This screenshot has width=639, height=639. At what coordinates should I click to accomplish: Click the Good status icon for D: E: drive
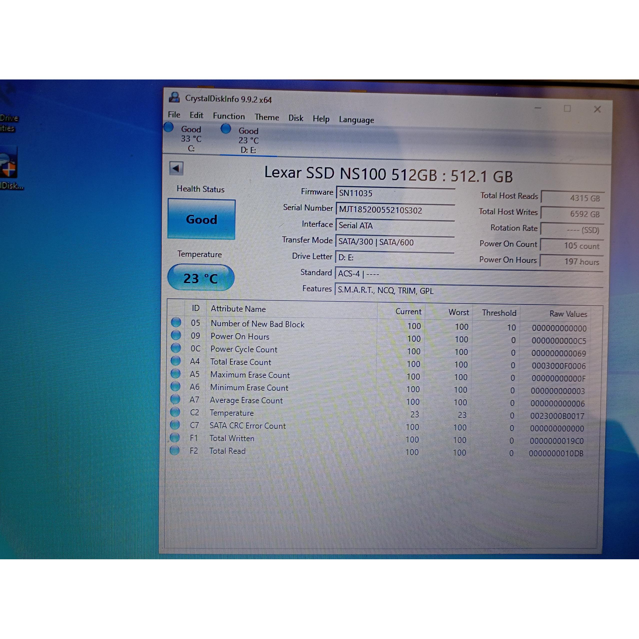(x=226, y=128)
